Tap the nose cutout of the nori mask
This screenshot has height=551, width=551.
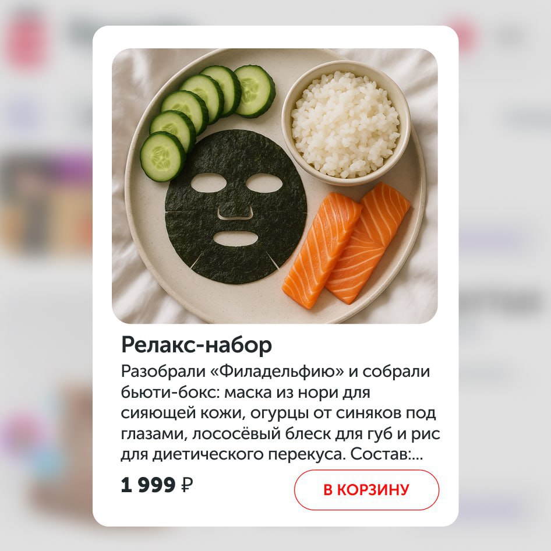click(235, 213)
